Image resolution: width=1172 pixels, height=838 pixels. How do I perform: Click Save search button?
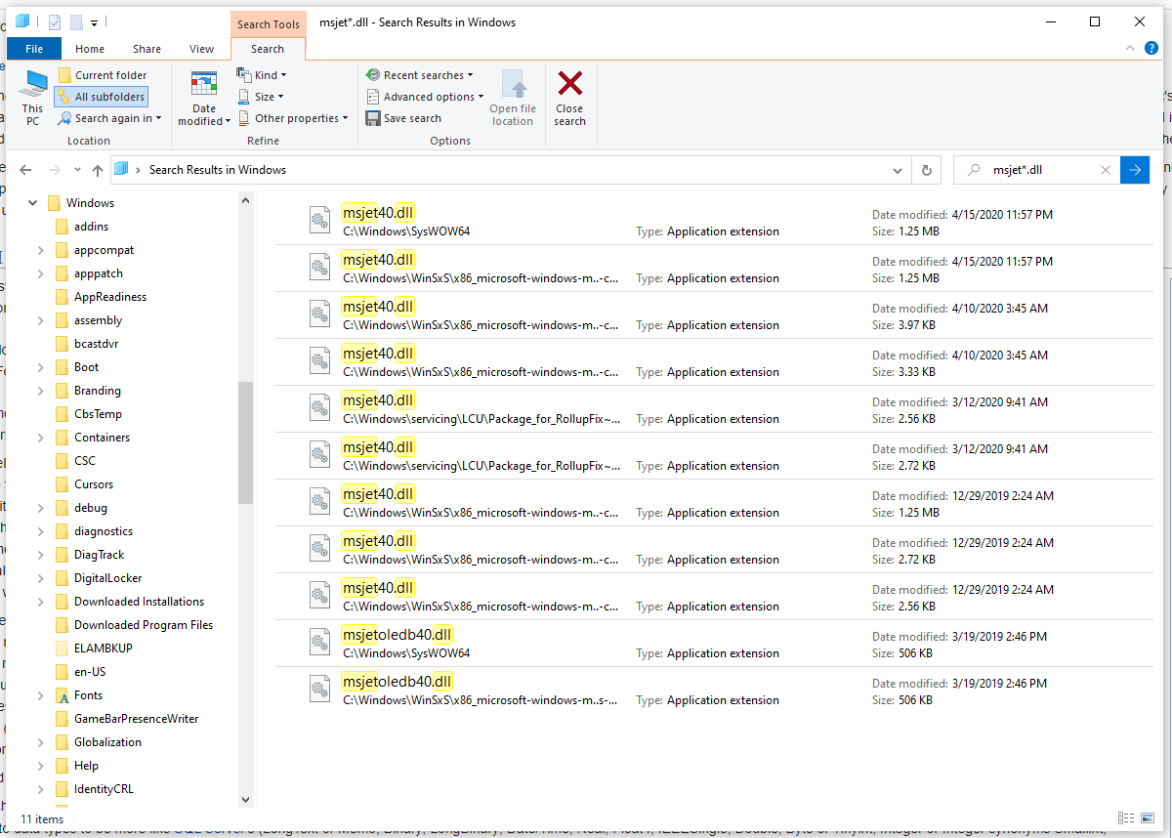404,118
